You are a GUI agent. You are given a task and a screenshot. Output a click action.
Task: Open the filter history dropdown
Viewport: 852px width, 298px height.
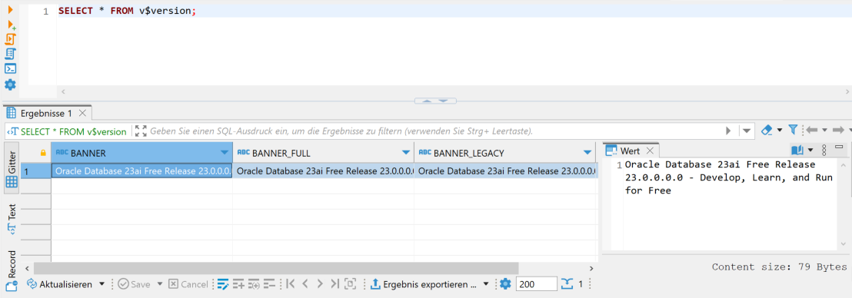[x=747, y=131]
